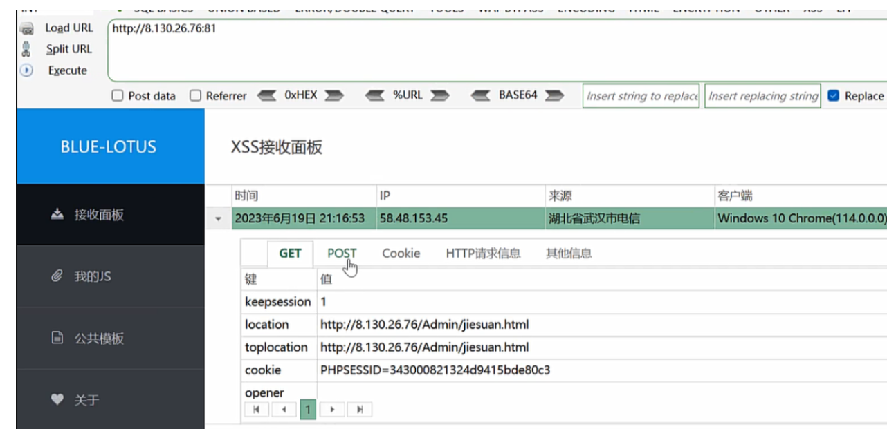887x429 pixels.
Task: Click the left arrow beside BASE64
Action: [481, 95]
